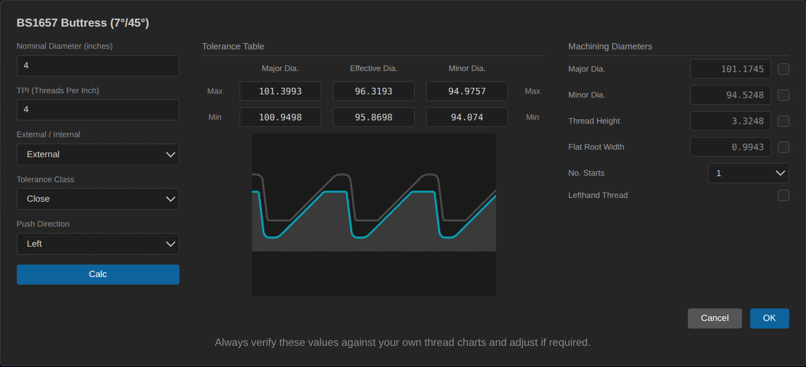Enable the Lefthand Thread checkbox

[x=783, y=196]
